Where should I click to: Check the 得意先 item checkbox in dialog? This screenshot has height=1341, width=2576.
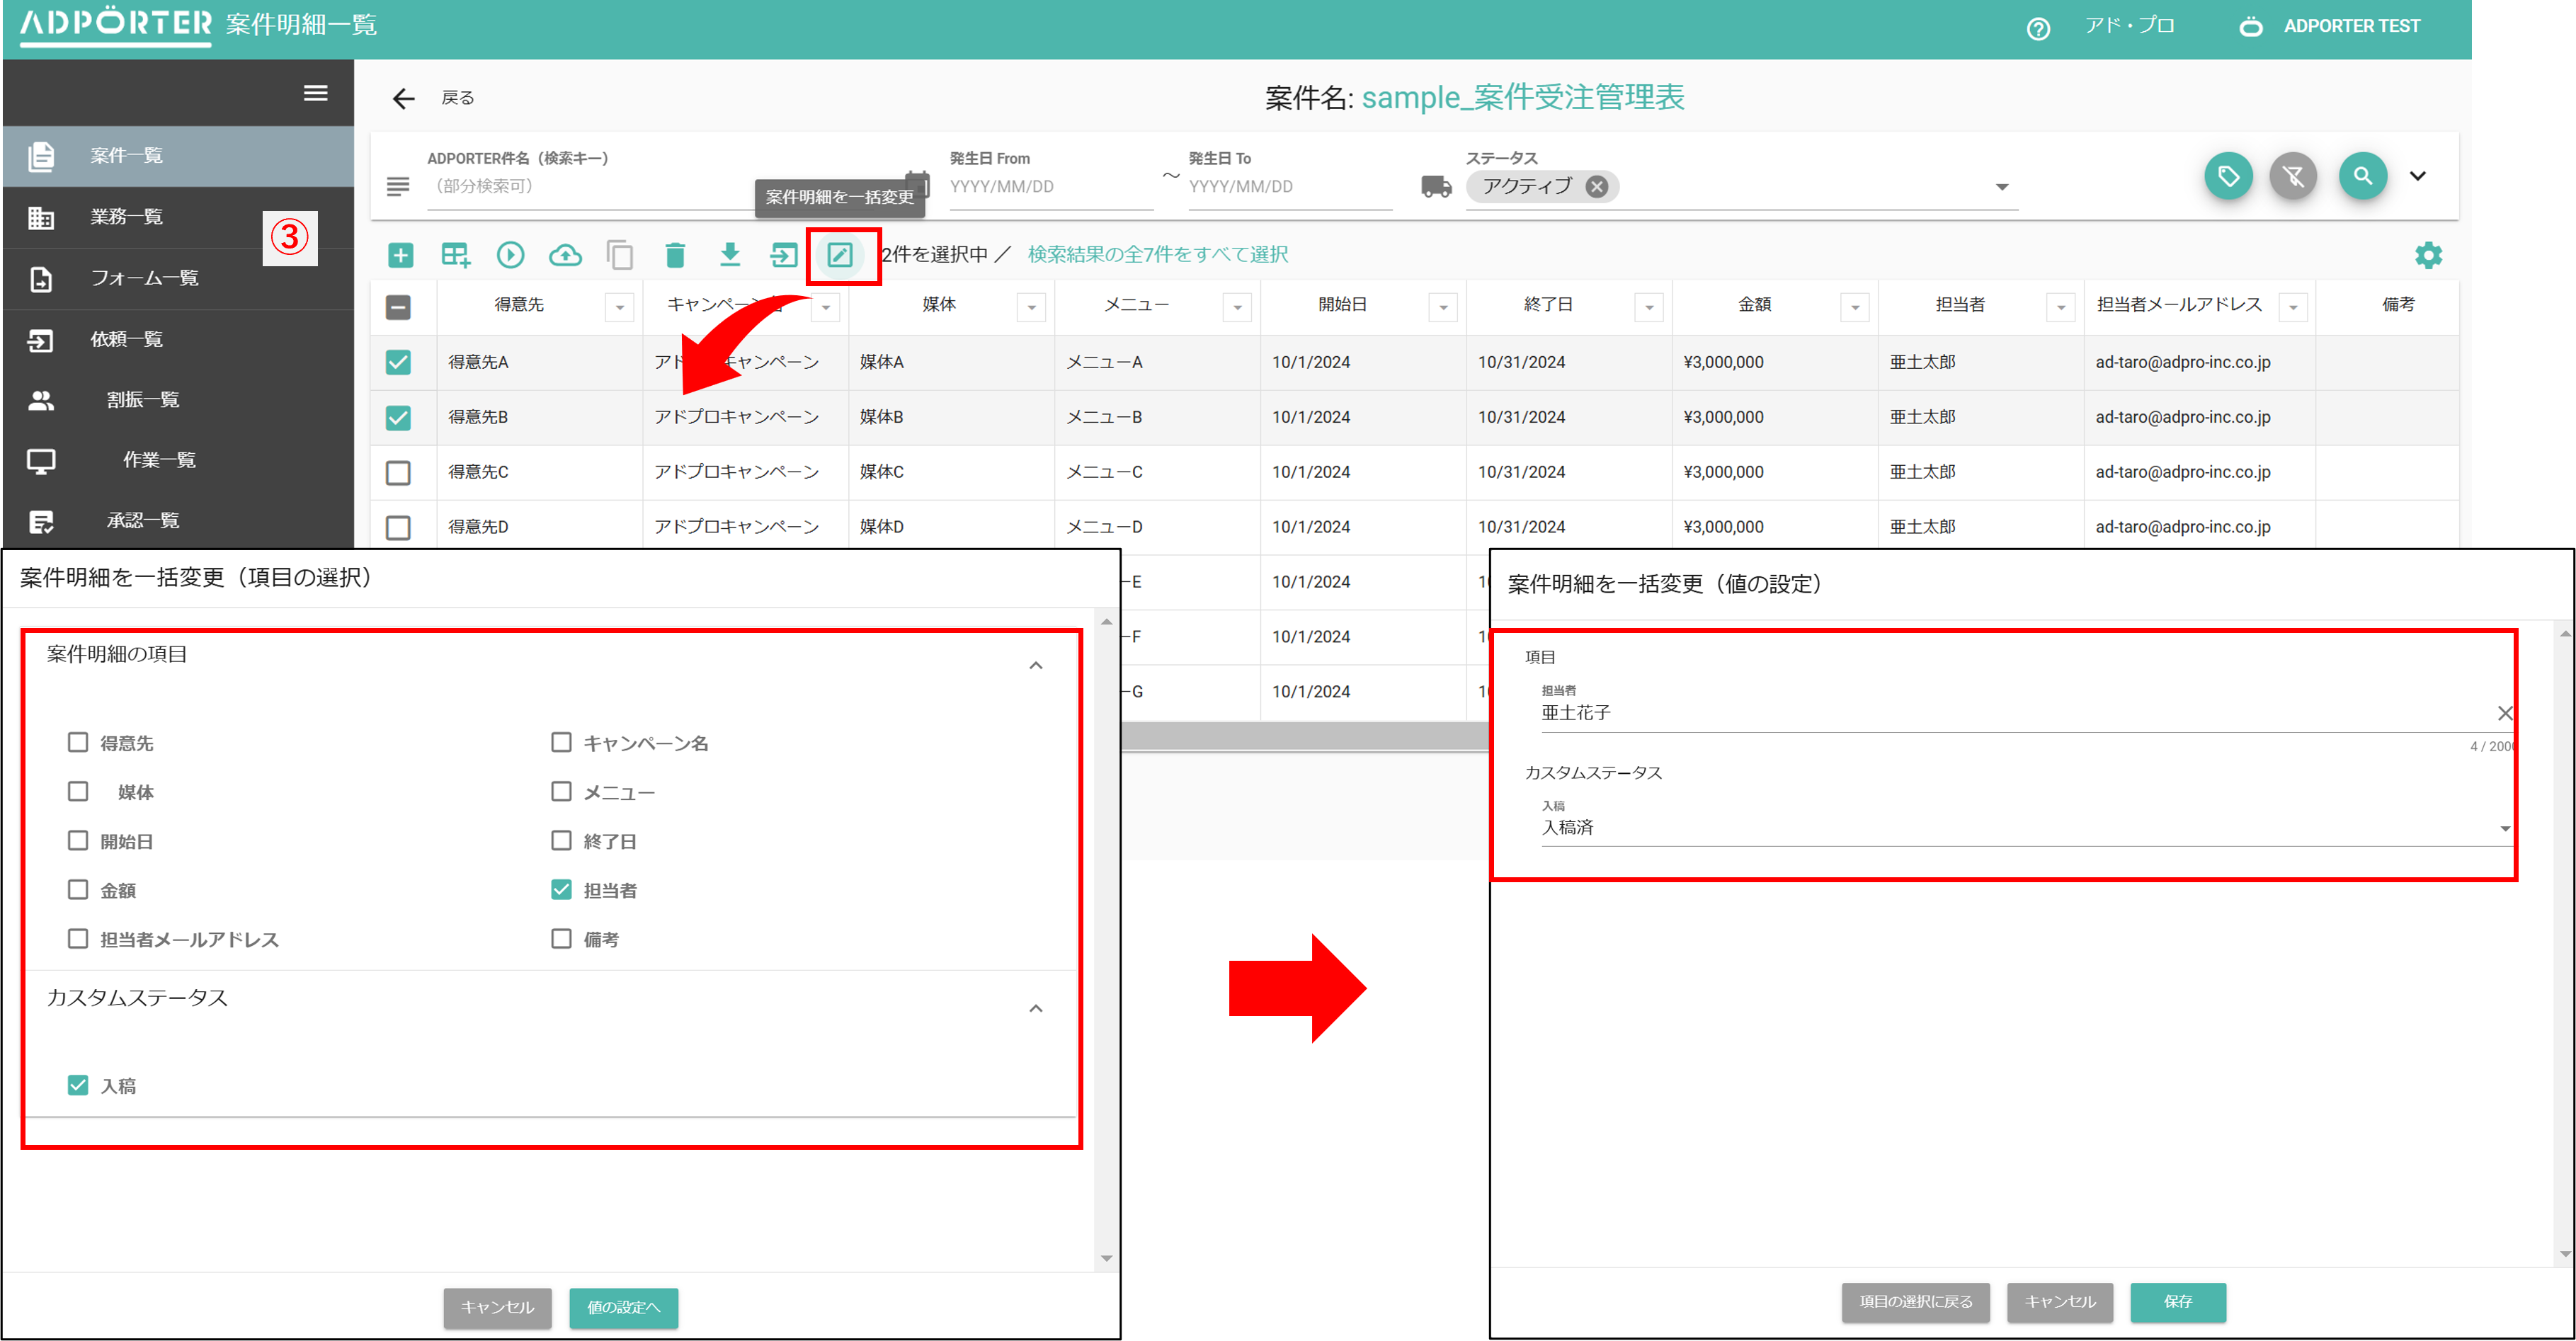coord(78,742)
